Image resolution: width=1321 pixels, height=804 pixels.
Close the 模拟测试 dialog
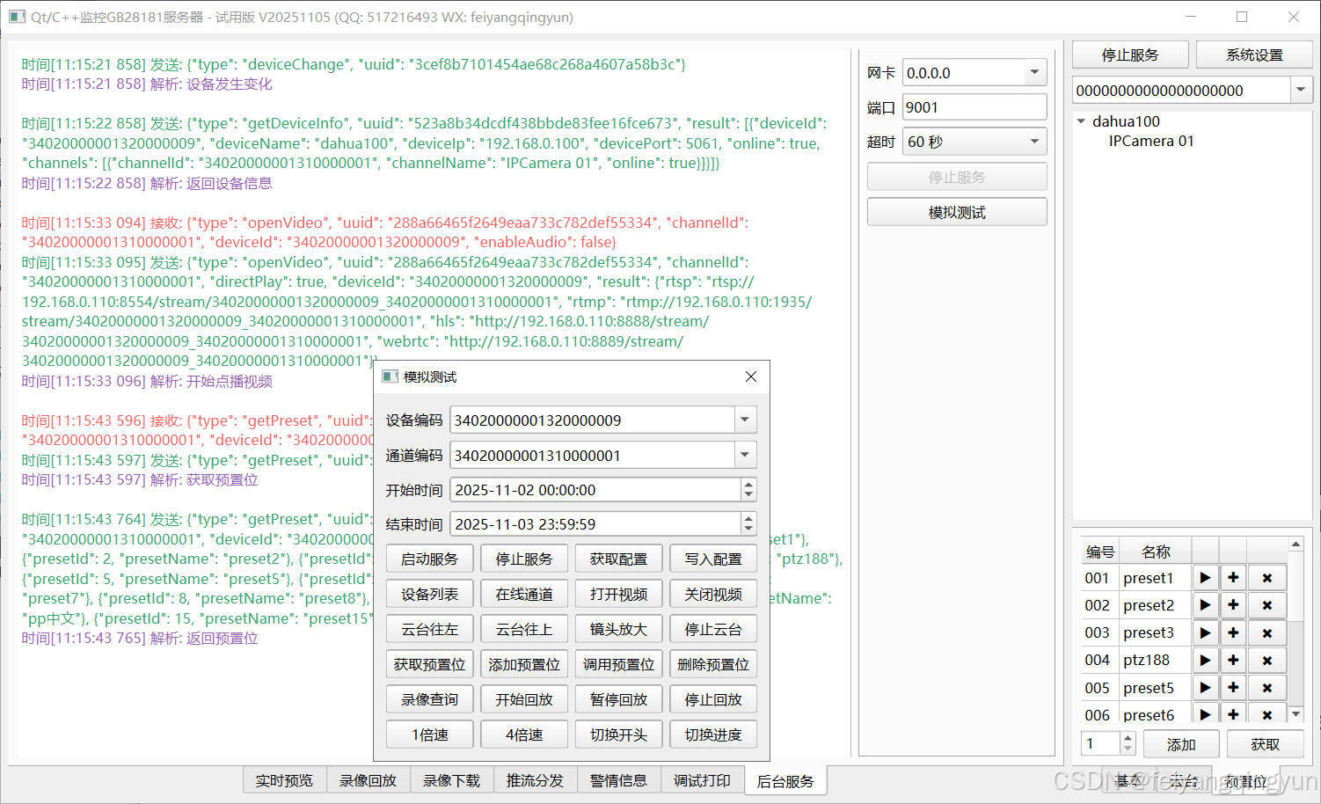[750, 376]
